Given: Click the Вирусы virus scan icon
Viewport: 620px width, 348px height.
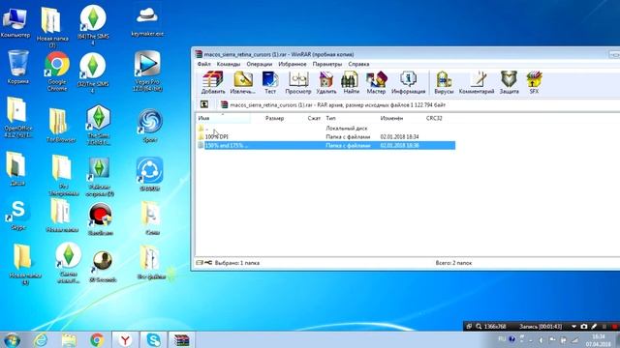Looking at the screenshot, I should click(x=444, y=82).
